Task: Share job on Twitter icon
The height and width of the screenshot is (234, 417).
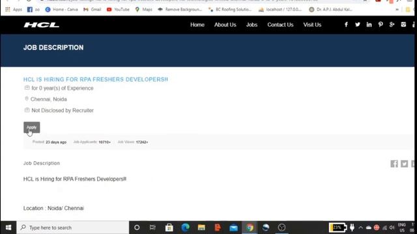Action: (404, 164)
